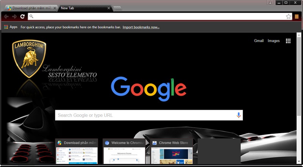Focus the address bar
The image size is (303, 167).
[x=159, y=16]
